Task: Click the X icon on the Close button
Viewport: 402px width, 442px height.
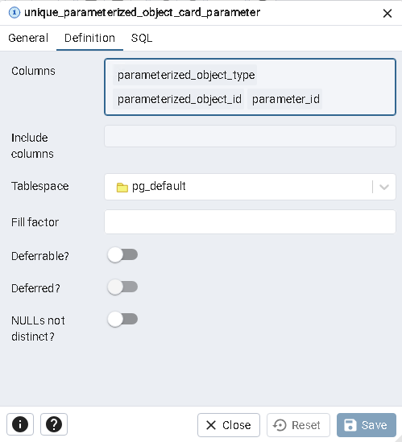Action: [x=211, y=425]
